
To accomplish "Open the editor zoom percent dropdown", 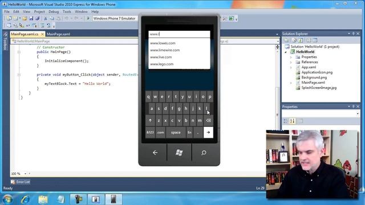I will pyautogui.click(x=25, y=174).
